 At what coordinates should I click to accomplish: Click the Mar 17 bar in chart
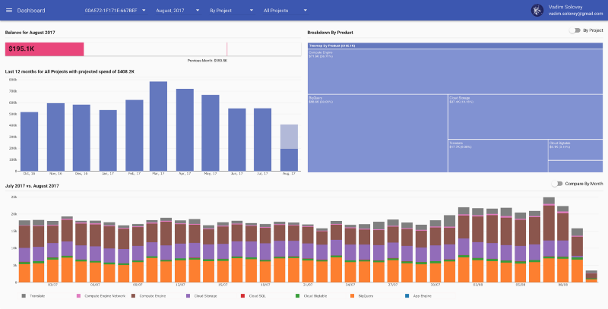[158, 126]
